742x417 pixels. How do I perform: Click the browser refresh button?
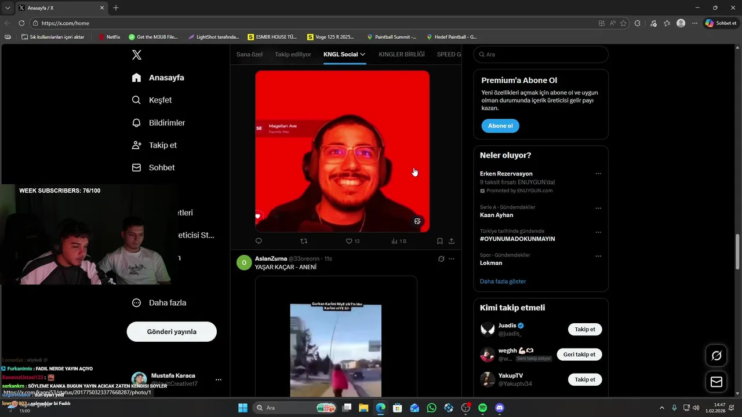click(x=21, y=23)
